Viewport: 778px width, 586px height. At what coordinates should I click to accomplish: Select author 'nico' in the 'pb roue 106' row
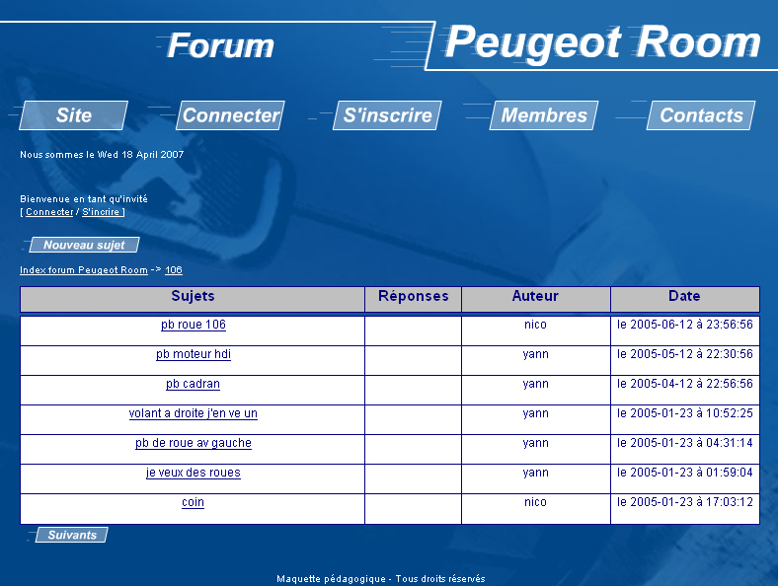click(x=535, y=325)
